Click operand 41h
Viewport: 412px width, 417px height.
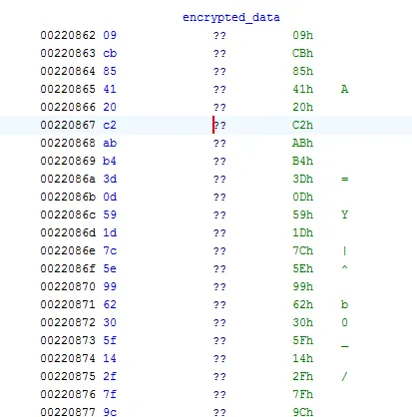tap(302, 89)
